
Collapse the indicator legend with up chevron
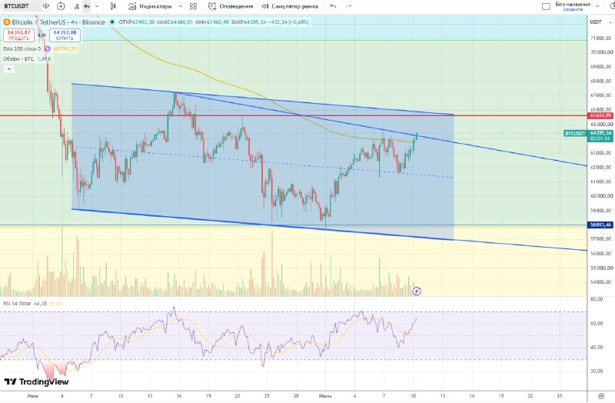9,69
